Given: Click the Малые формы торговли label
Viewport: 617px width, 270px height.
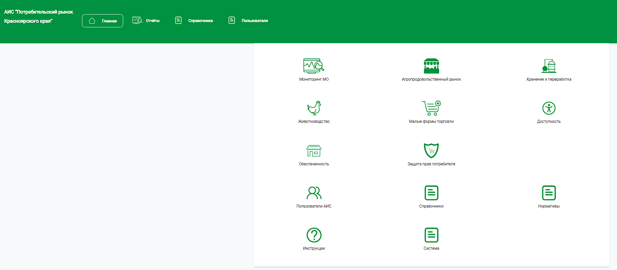Looking at the screenshot, I should (431, 122).
